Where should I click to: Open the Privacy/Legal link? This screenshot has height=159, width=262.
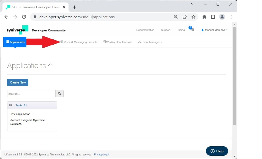[x=102, y=155]
